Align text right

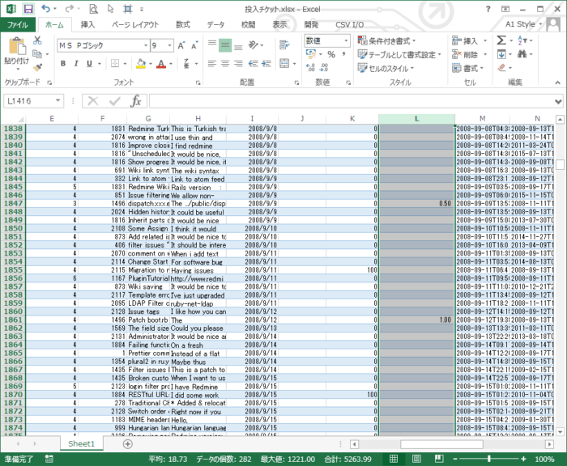[238, 64]
